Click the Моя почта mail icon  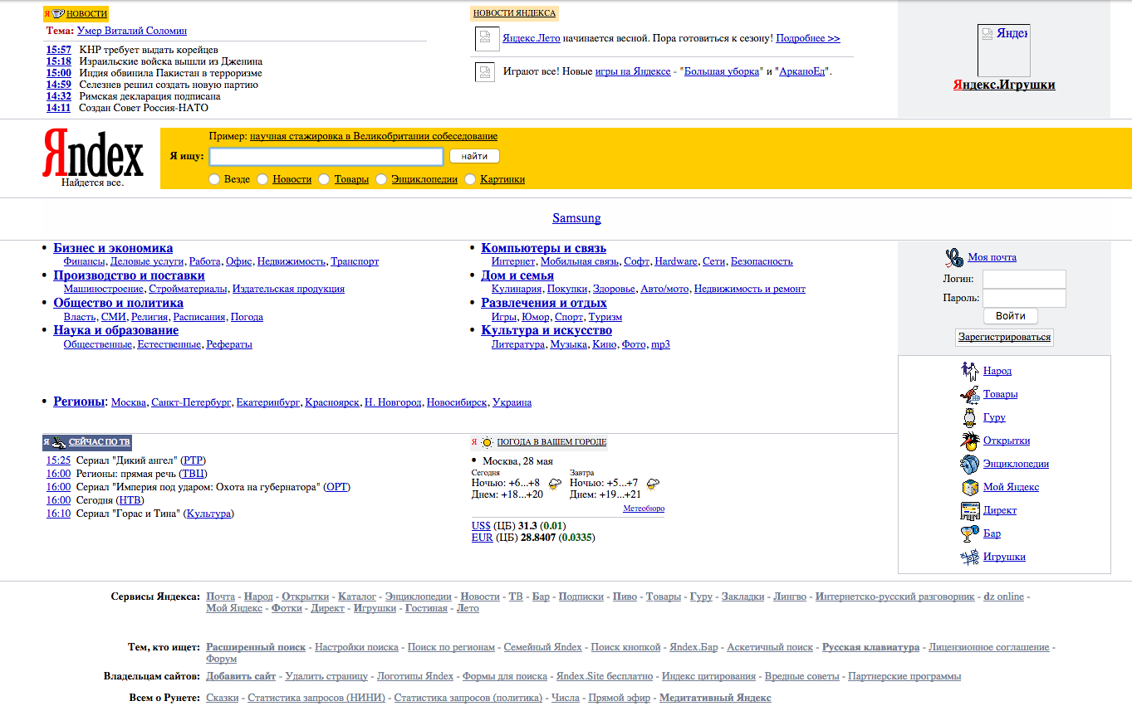coord(954,257)
